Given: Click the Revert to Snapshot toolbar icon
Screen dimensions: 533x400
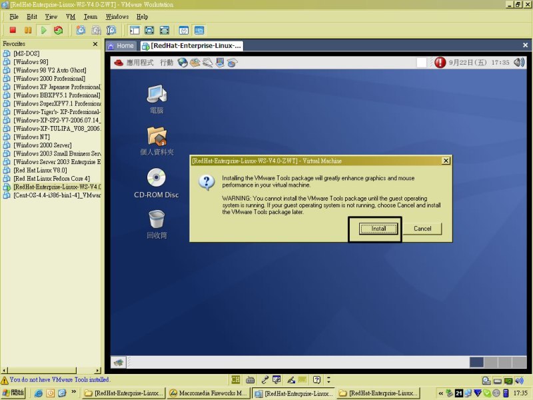Looking at the screenshot, I should coord(96,30).
